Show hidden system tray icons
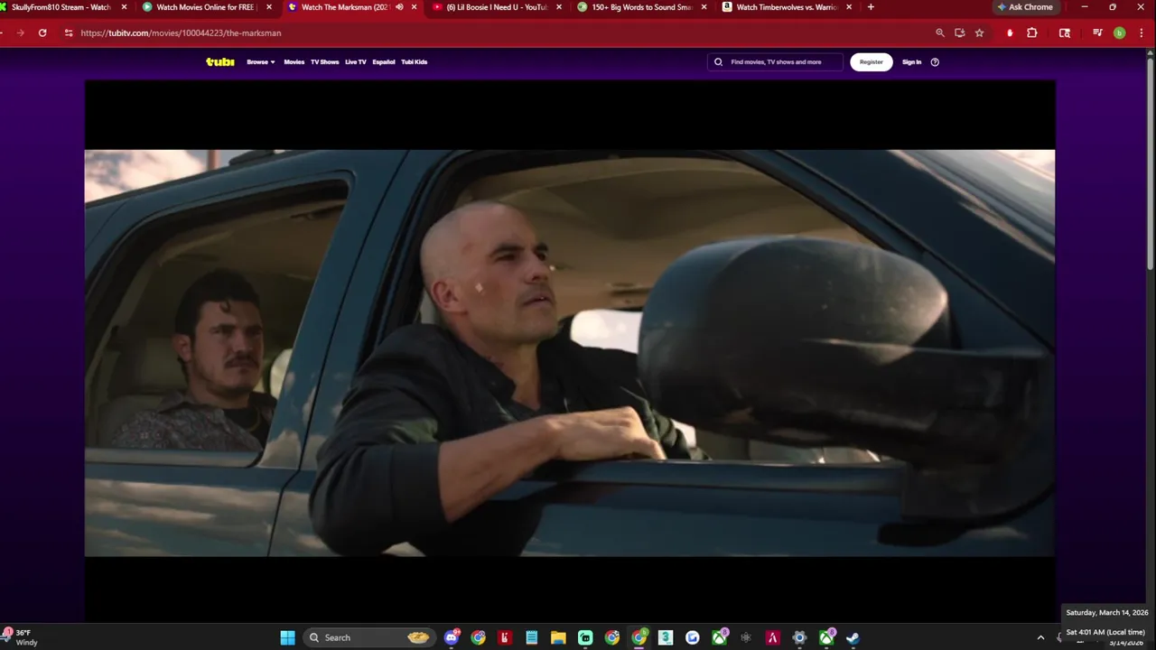The image size is (1156, 650). tap(1040, 637)
